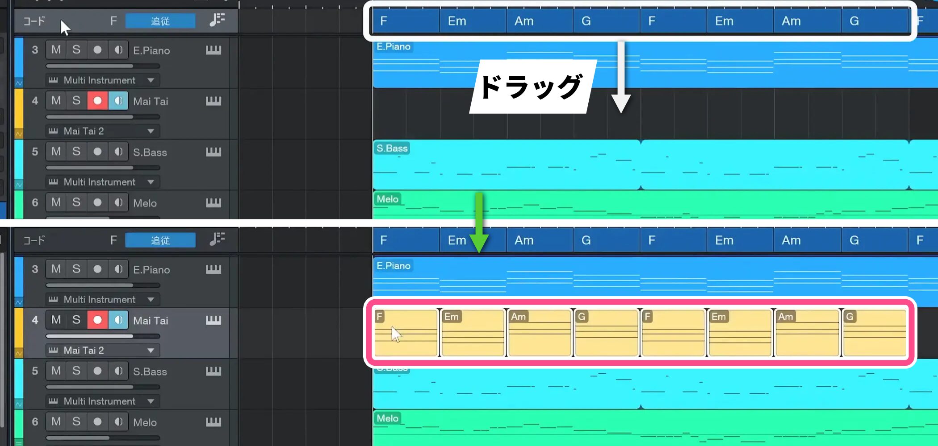Click automation icon on top Mai Tai track
Screen dimensions: 938x446
click(19, 133)
